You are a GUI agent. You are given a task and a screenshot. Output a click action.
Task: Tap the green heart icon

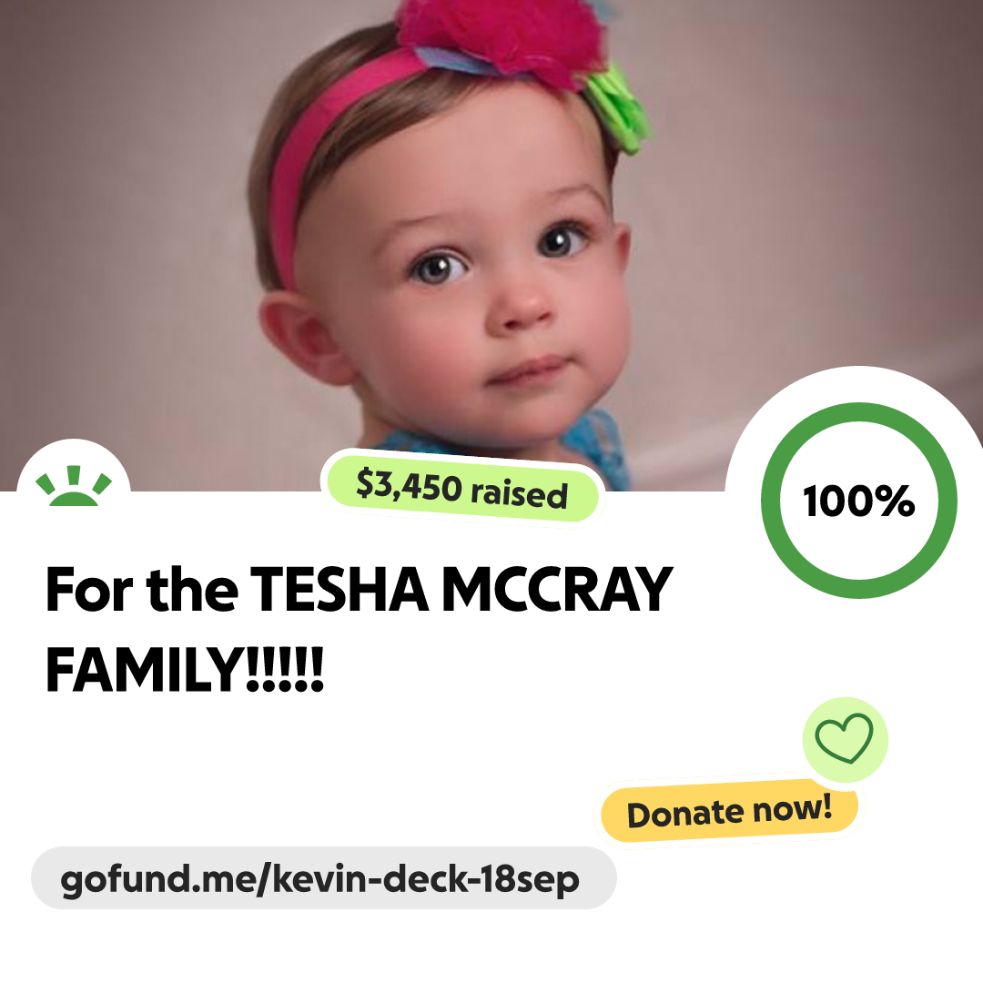coord(844,738)
